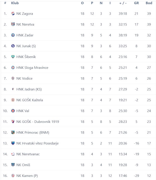The image size is (156, 180).
Task: Open NK Hrvatski vitez Posedarje link
Action: click(x=37, y=143)
